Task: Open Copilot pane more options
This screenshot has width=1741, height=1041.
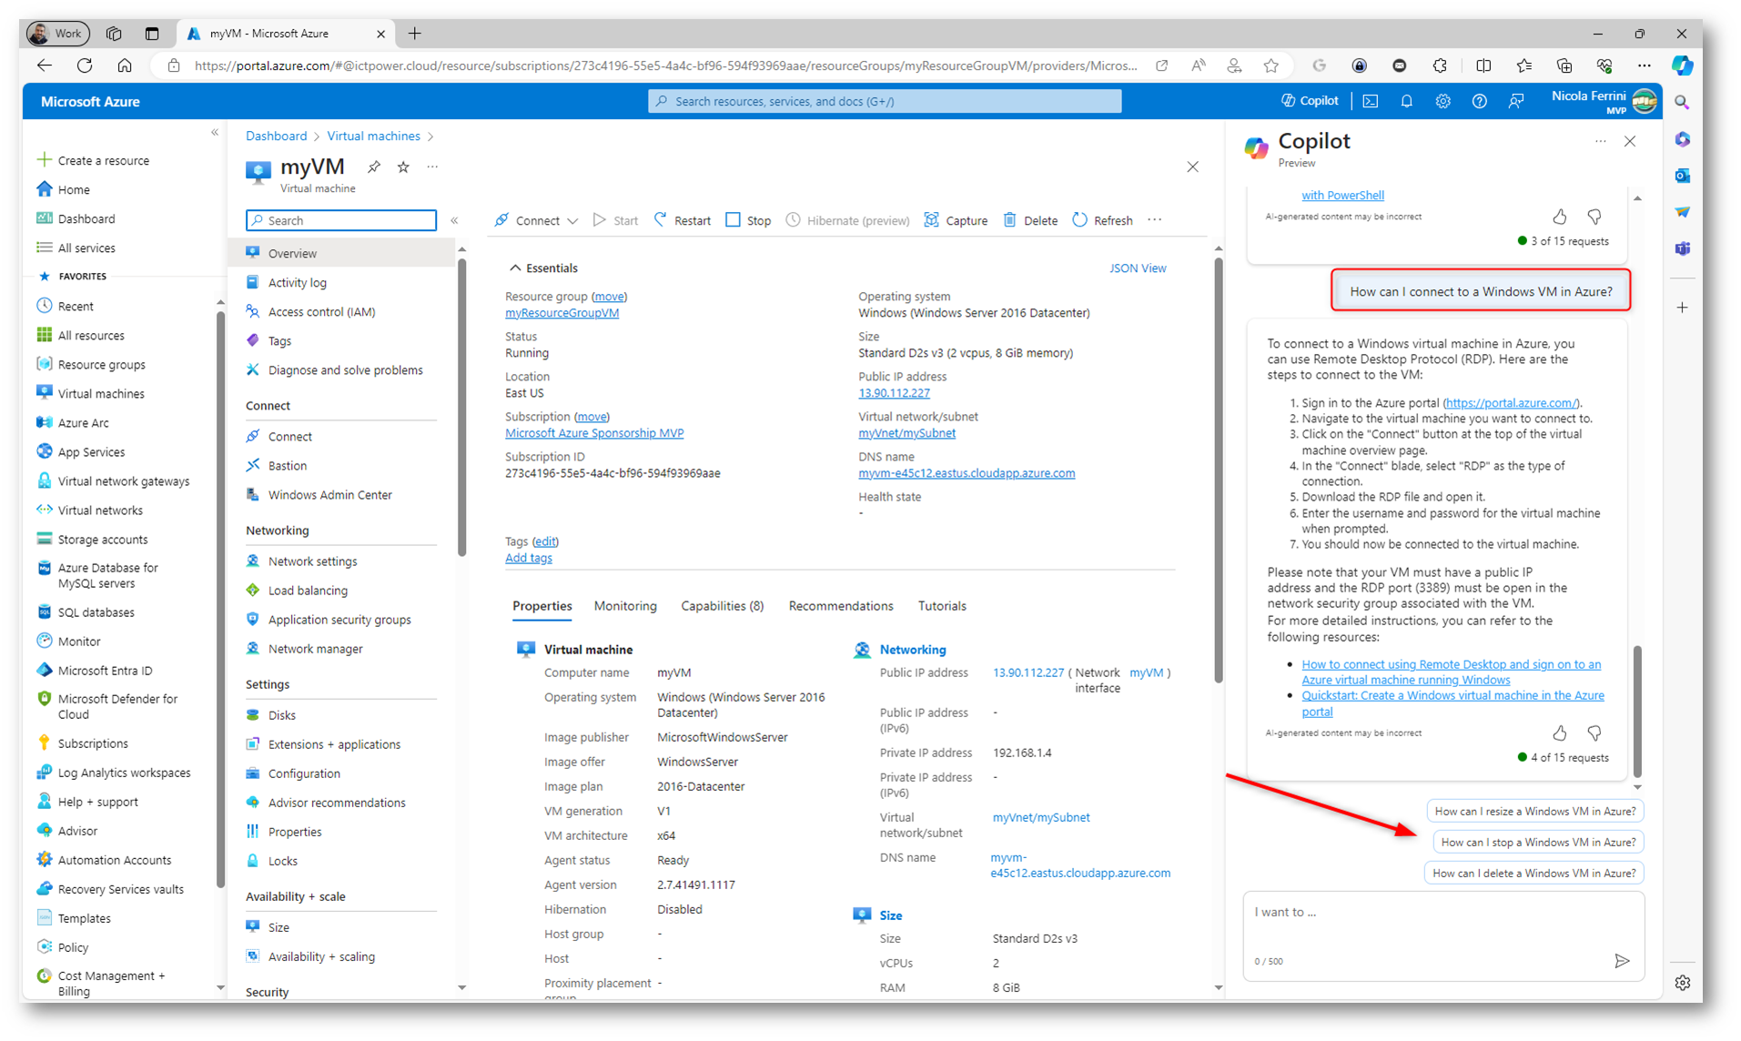Action: pyautogui.click(x=1600, y=141)
